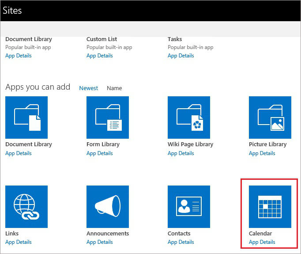Open the Announcements megaphone icon
Screen dimensions: 301x254
pos(108,207)
